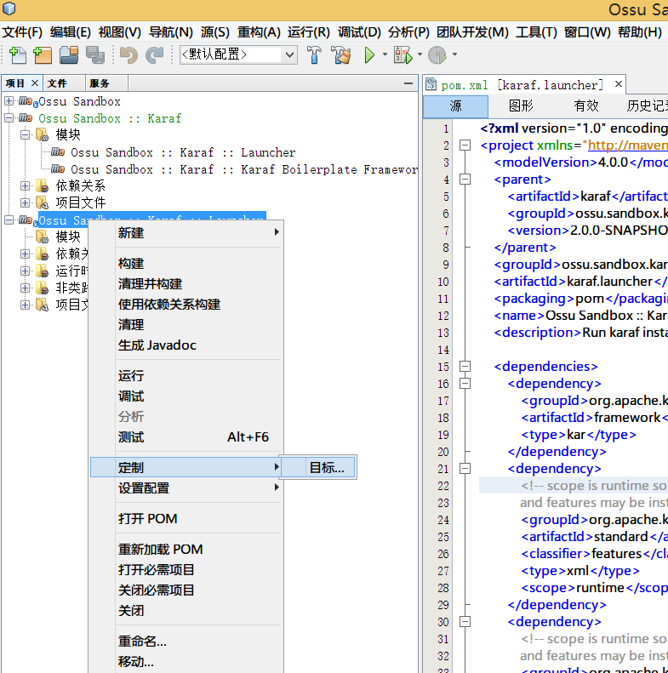The height and width of the screenshot is (673, 668).
Task: Select 清理并构建 from the context menu
Action: click(150, 284)
